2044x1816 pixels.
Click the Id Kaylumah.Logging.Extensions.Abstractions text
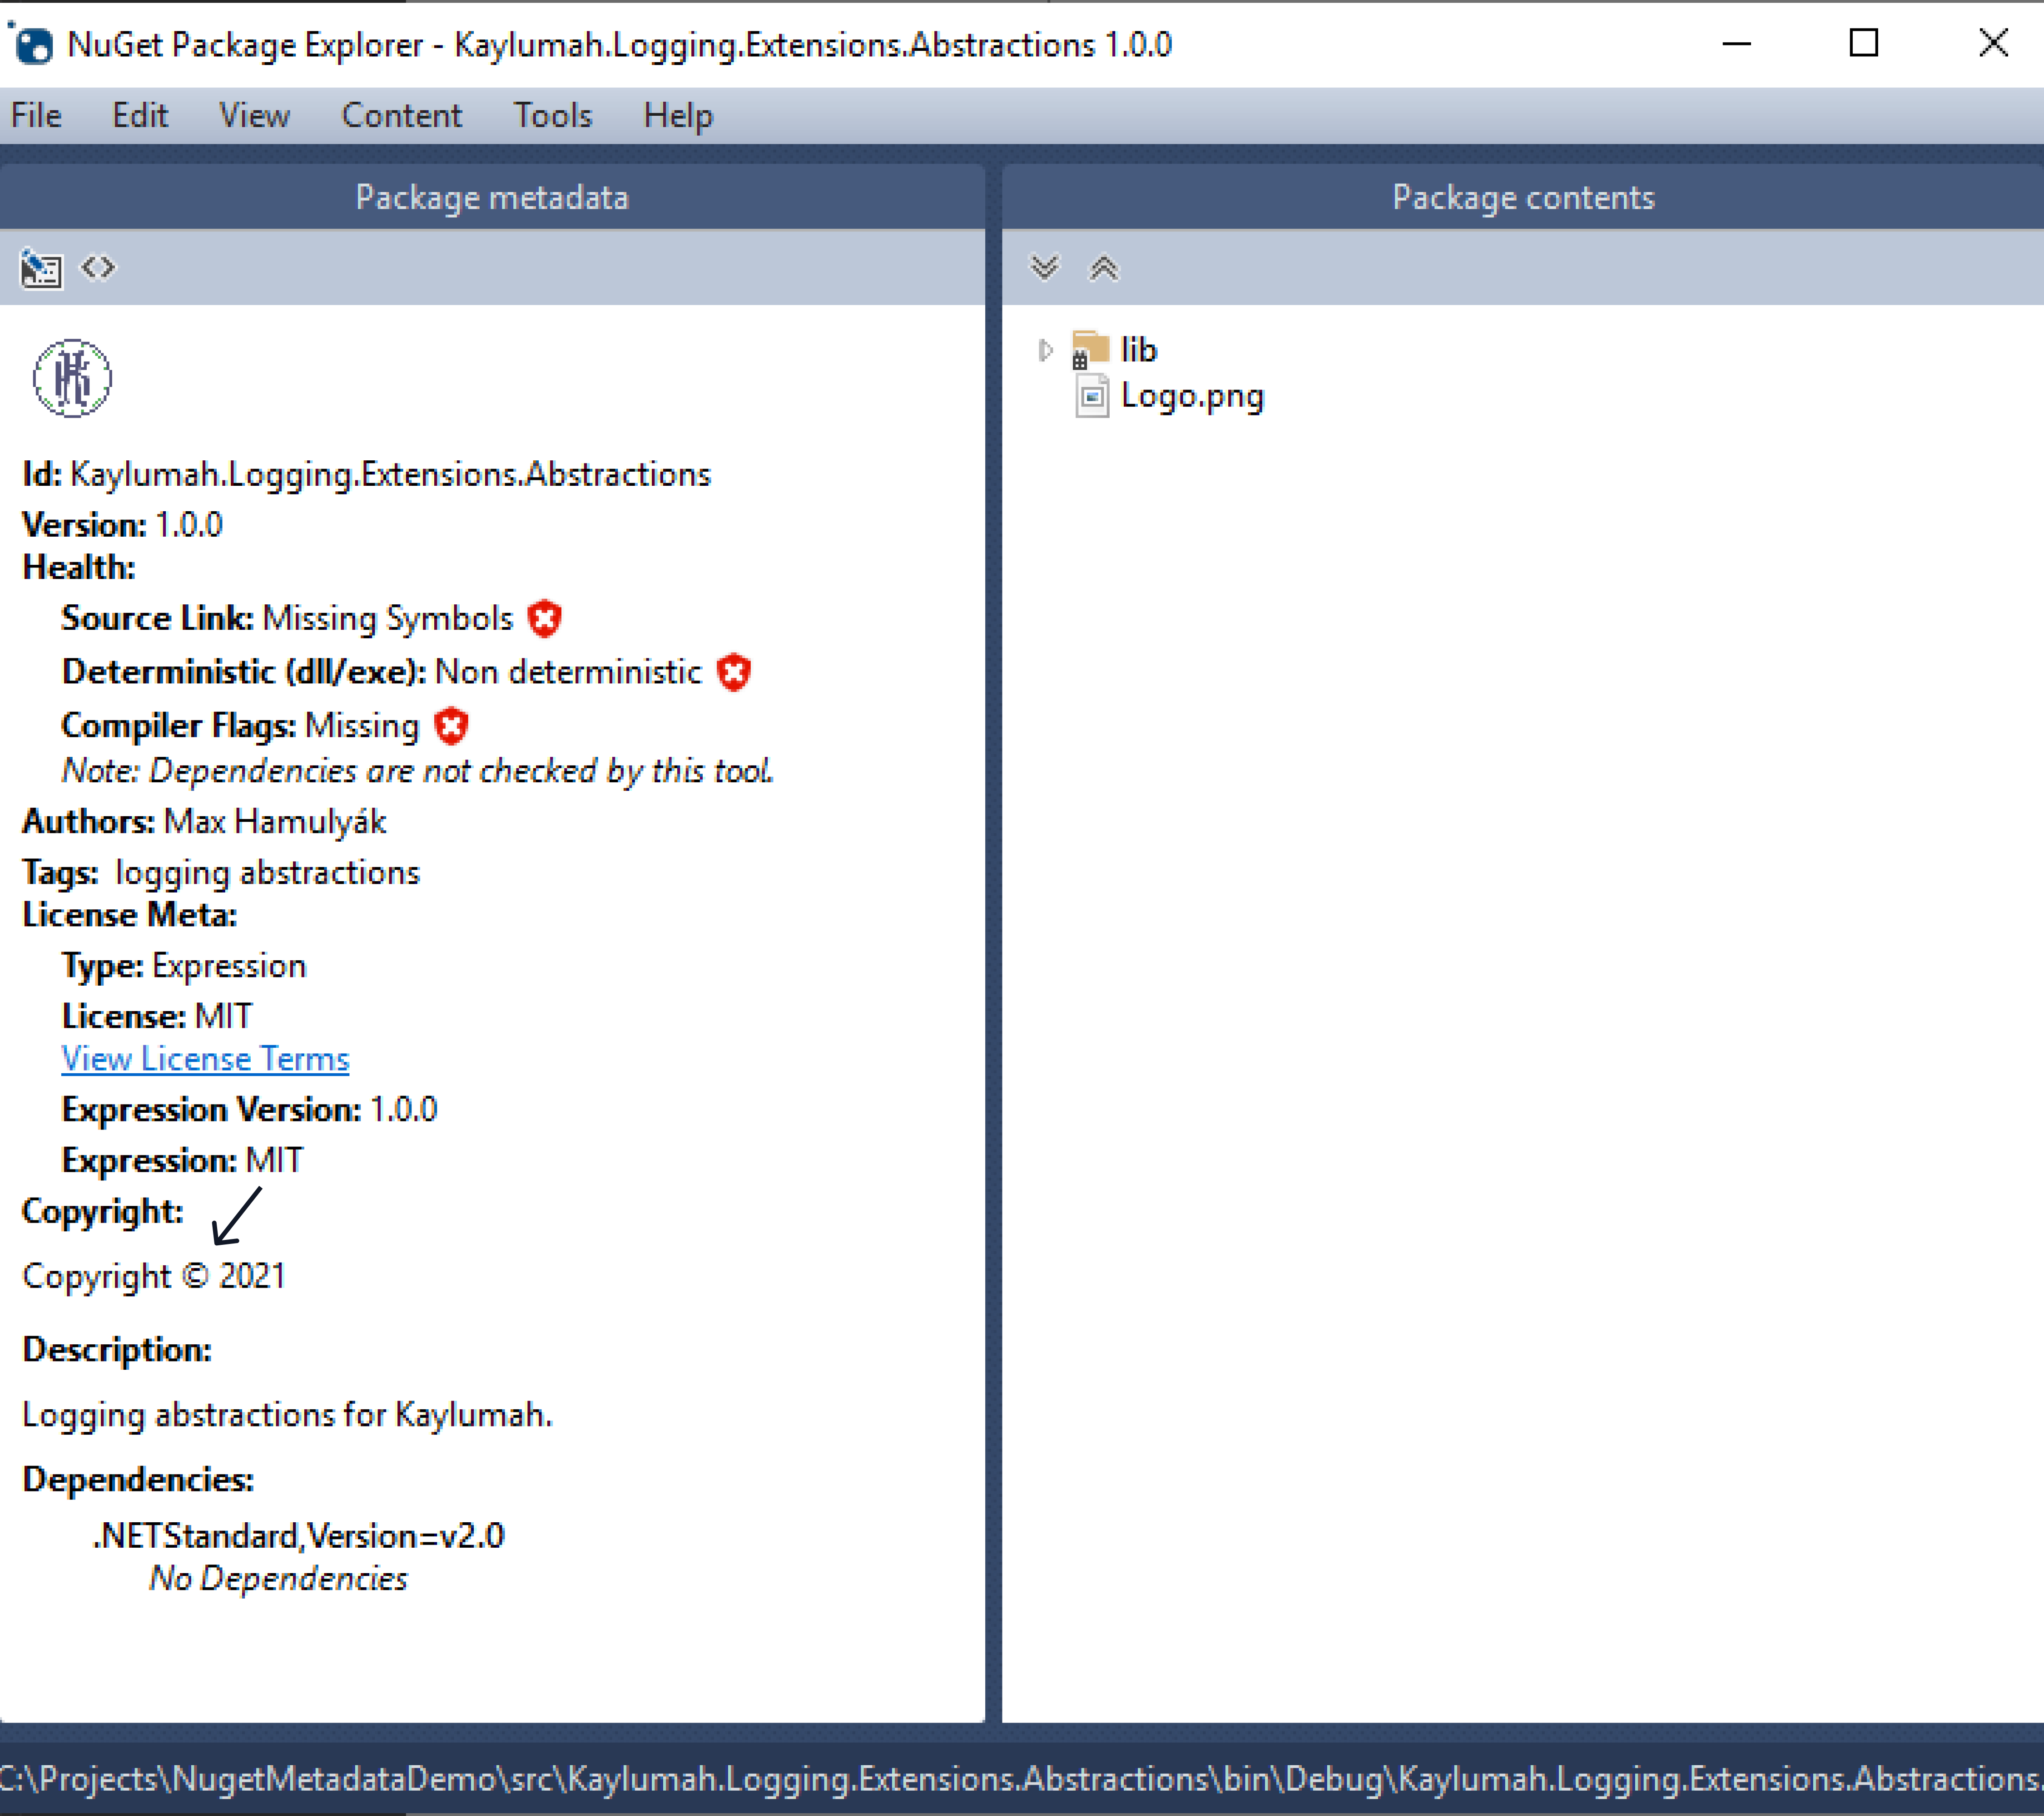click(367, 475)
